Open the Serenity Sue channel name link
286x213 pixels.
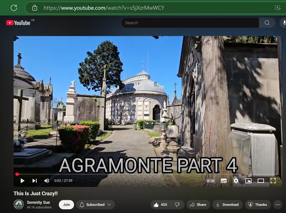[38, 203]
